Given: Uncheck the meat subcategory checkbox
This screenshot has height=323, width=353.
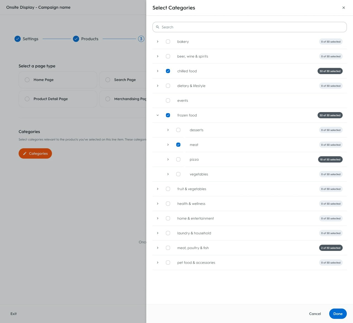Looking at the screenshot, I should [178, 145].
